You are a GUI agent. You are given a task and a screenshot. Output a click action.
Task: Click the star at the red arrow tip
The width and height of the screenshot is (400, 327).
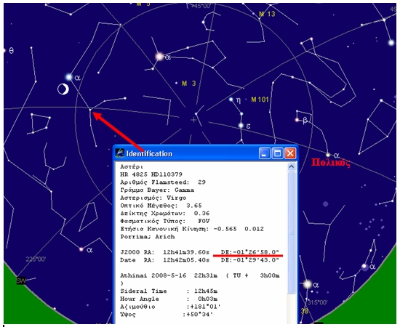(x=90, y=110)
